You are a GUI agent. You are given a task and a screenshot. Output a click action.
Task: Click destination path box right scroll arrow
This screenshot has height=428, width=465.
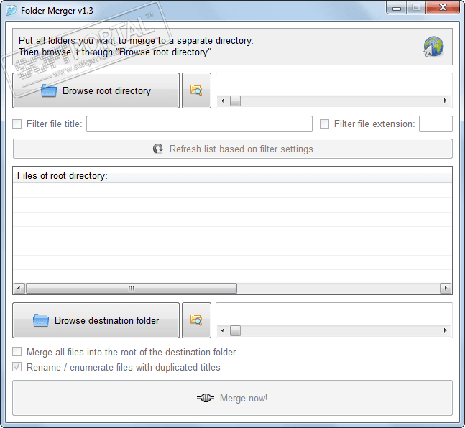point(445,330)
